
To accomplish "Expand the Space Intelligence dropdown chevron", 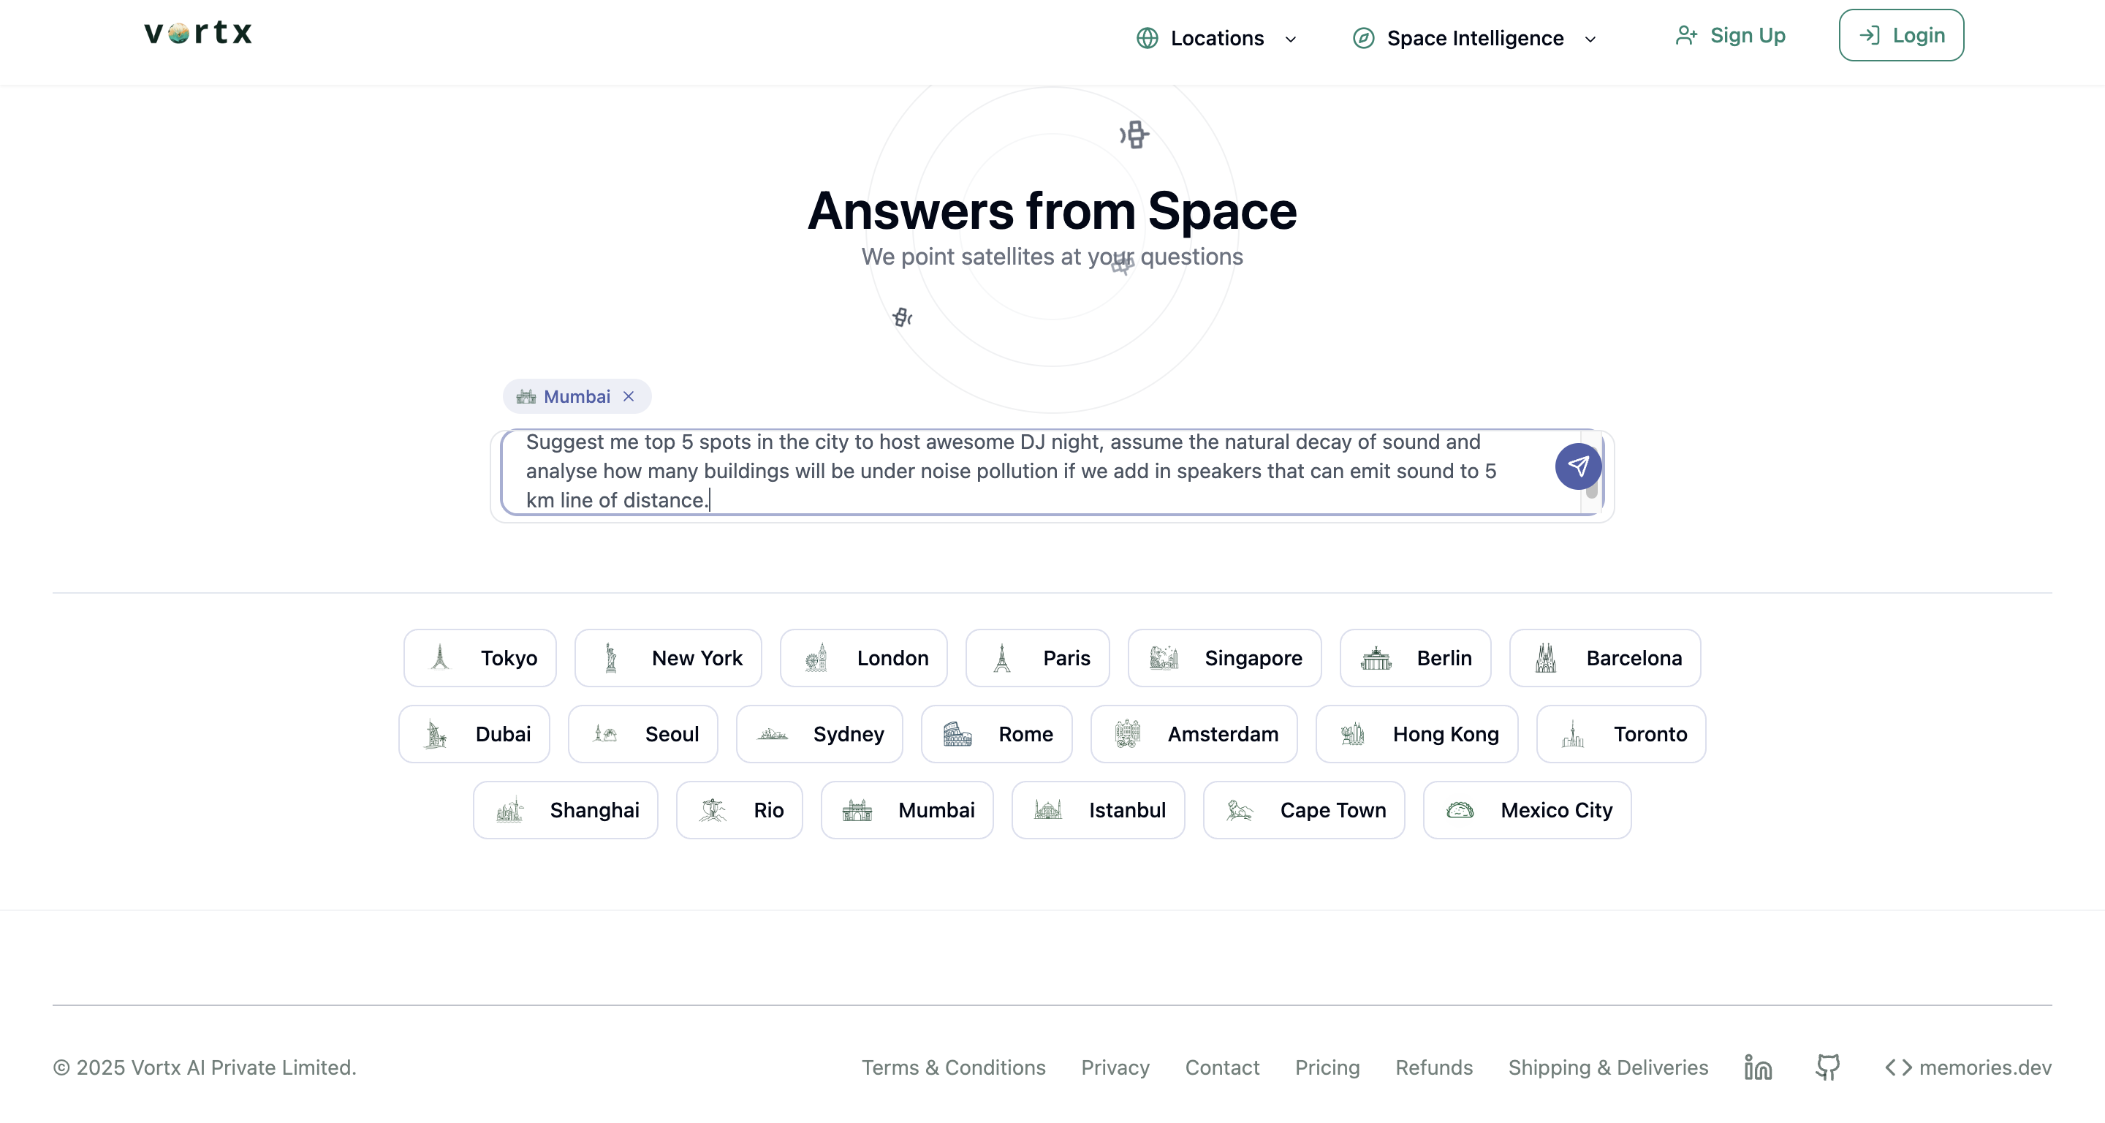I will (x=1590, y=39).
